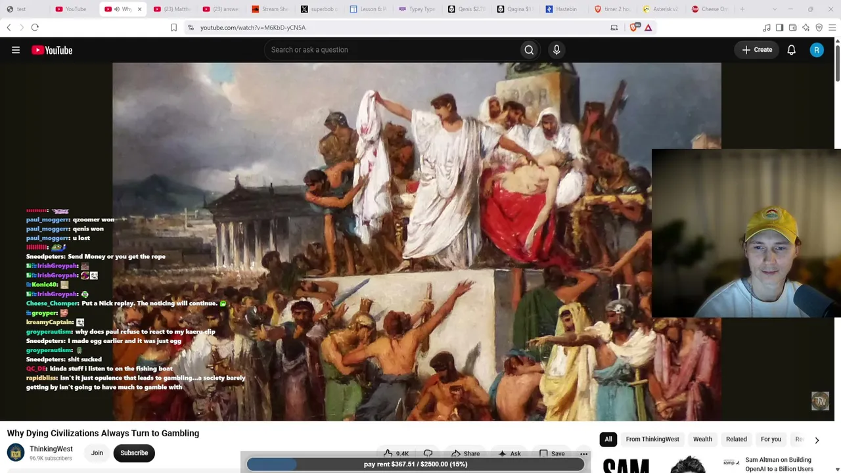Click the search magnifier button

[529, 50]
